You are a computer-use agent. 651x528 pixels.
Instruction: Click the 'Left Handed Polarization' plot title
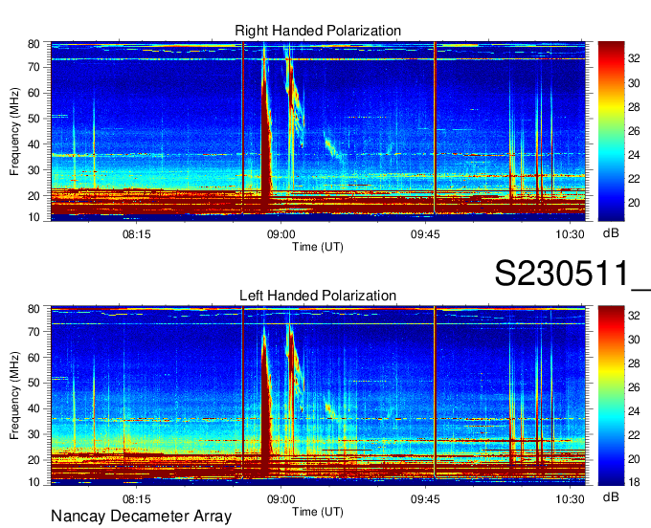318,296
